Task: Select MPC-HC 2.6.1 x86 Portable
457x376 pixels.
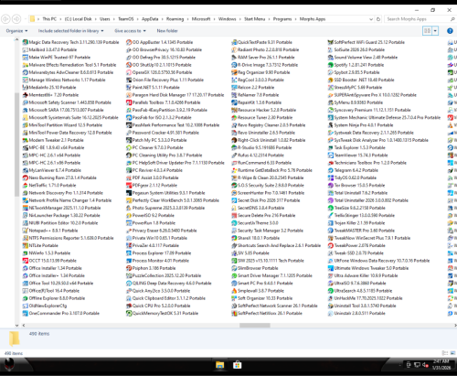Action: point(51,163)
